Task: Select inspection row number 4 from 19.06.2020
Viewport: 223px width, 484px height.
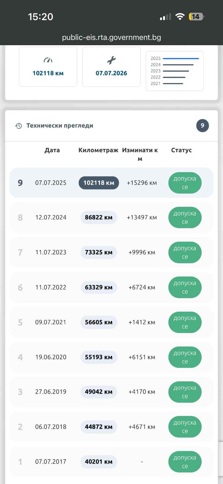Action: (112, 357)
